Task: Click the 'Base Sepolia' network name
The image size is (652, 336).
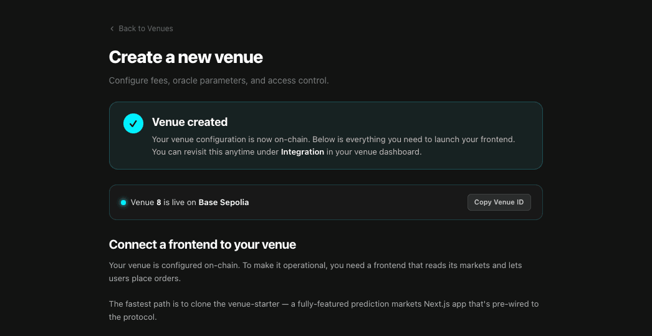Action: [224, 203]
